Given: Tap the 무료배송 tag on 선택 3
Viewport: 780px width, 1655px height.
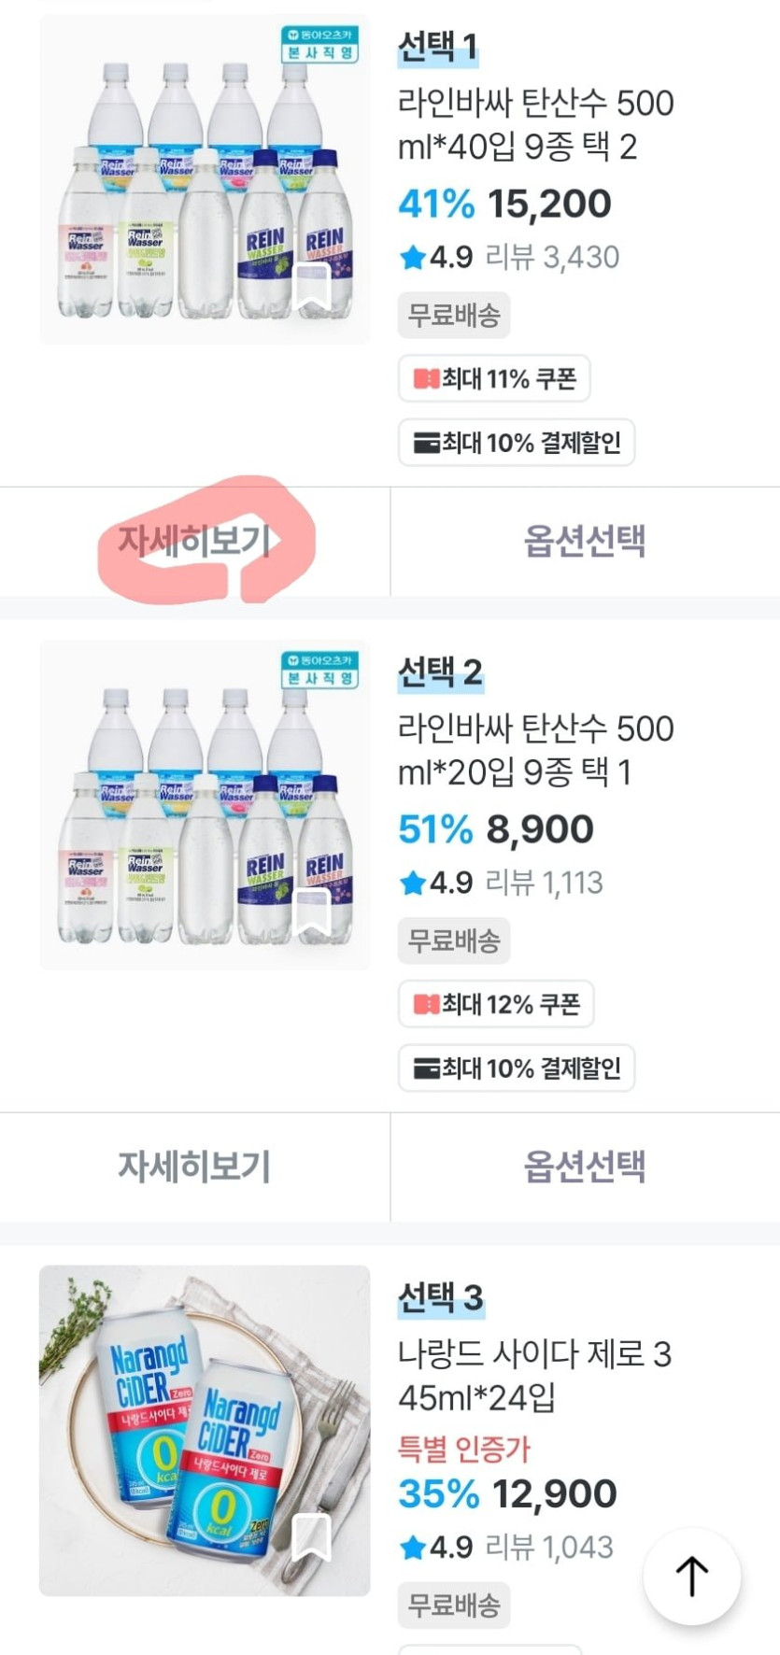Looking at the screenshot, I should 454,1605.
